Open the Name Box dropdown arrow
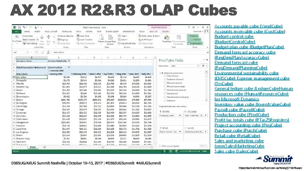The height and width of the screenshot is (171, 304). [28, 52]
